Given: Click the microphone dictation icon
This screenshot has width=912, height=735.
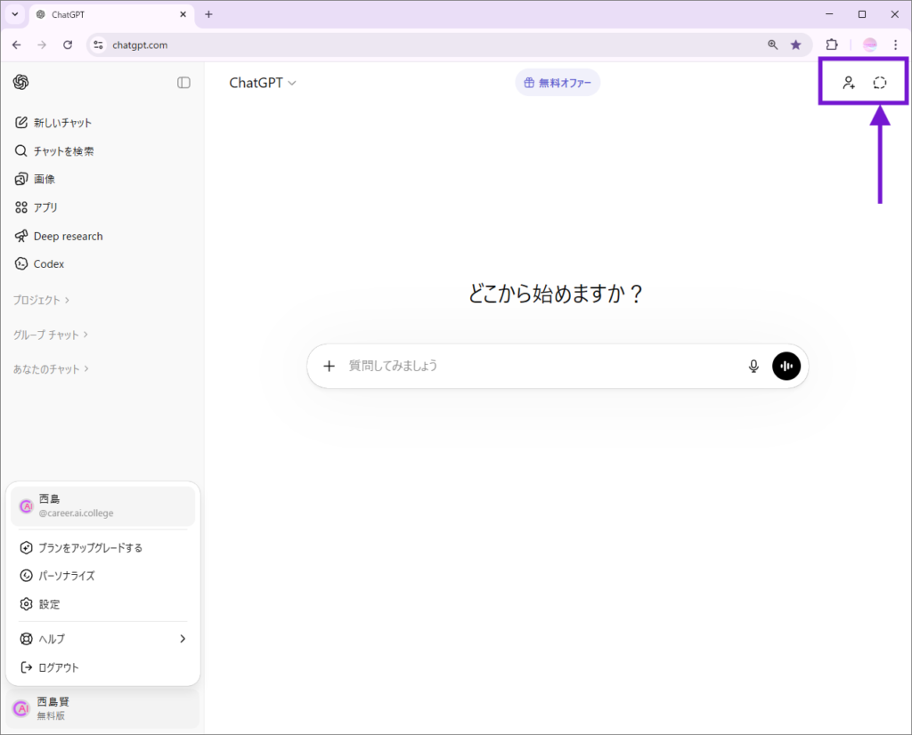Looking at the screenshot, I should point(753,366).
